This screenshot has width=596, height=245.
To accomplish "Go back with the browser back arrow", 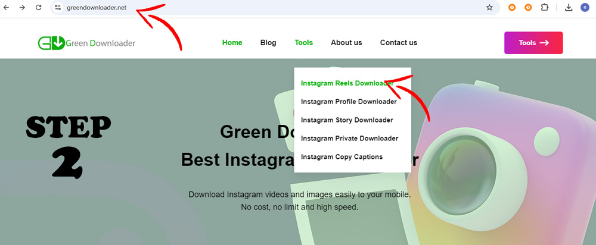I will pyautogui.click(x=7, y=7).
